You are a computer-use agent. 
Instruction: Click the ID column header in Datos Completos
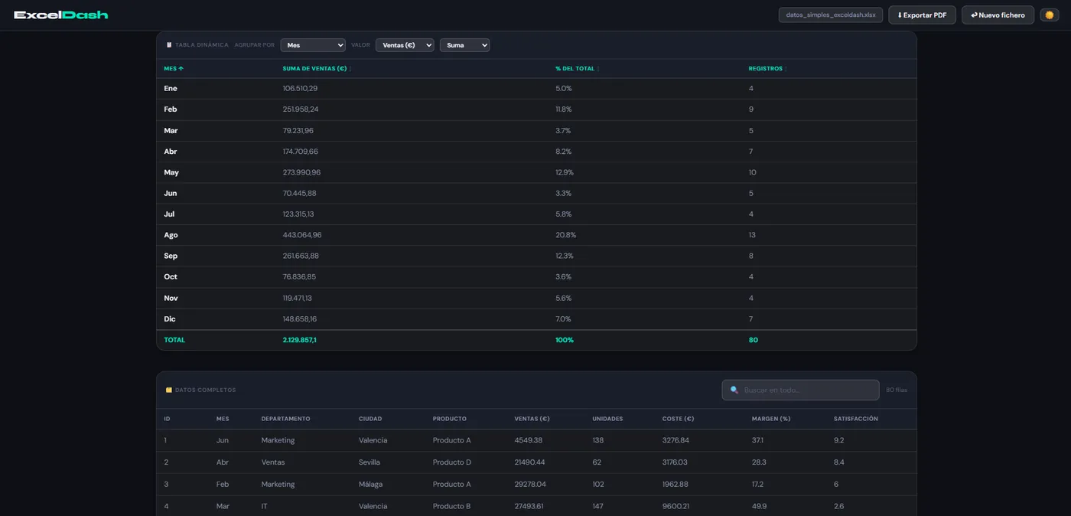tap(167, 419)
